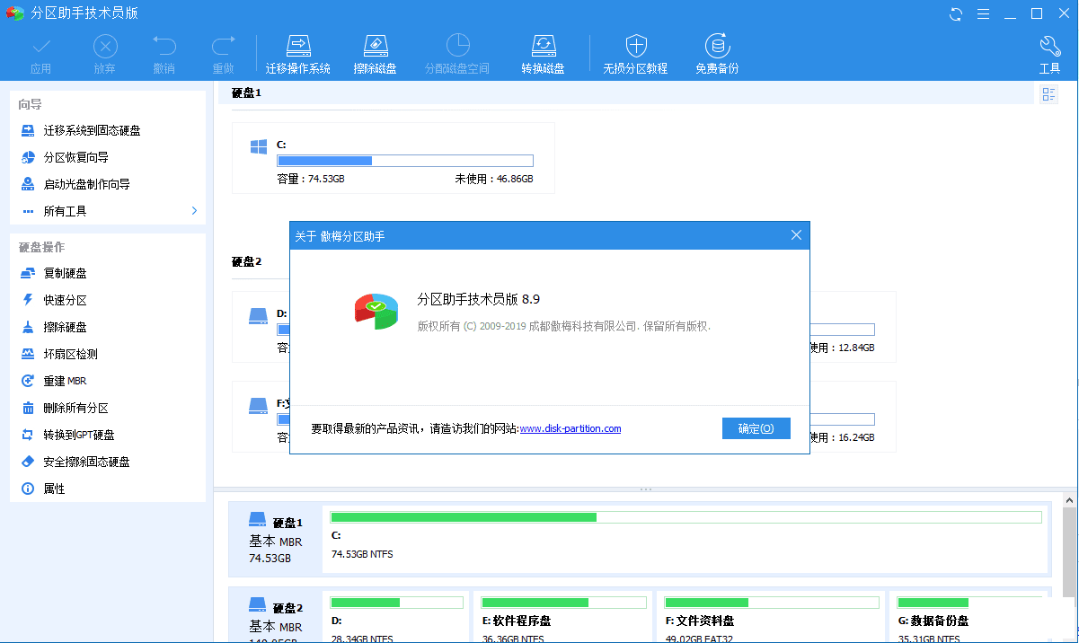Click 向导 section header in sidebar
The width and height of the screenshot is (1079, 643).
[x=31, y=104]
